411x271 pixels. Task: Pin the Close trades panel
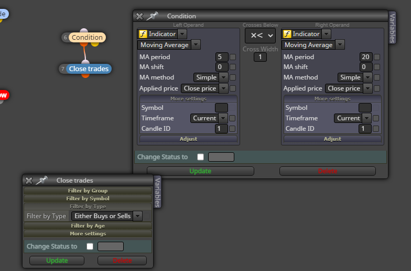(x=42, y=180)
